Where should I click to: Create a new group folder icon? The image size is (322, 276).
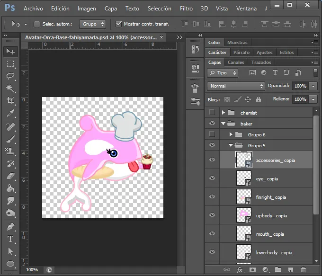[278, 269]
